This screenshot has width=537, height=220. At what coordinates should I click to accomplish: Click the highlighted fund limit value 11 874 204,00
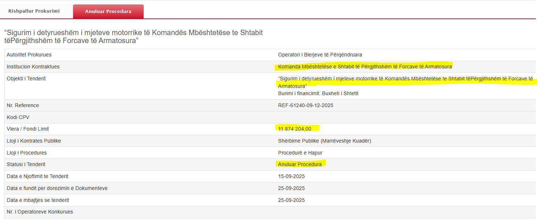pos(295,129)
